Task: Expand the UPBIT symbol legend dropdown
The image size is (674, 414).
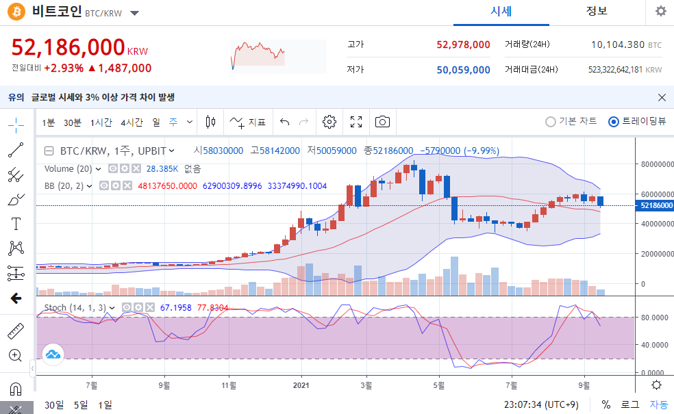Action: [x=171, y=151]
